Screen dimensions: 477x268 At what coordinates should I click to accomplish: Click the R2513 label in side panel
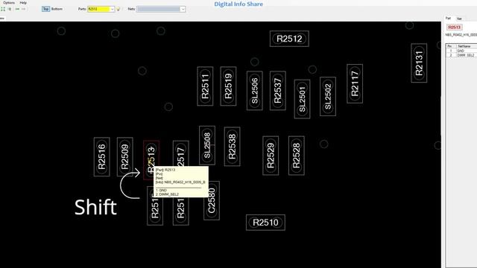coord(454,28)
